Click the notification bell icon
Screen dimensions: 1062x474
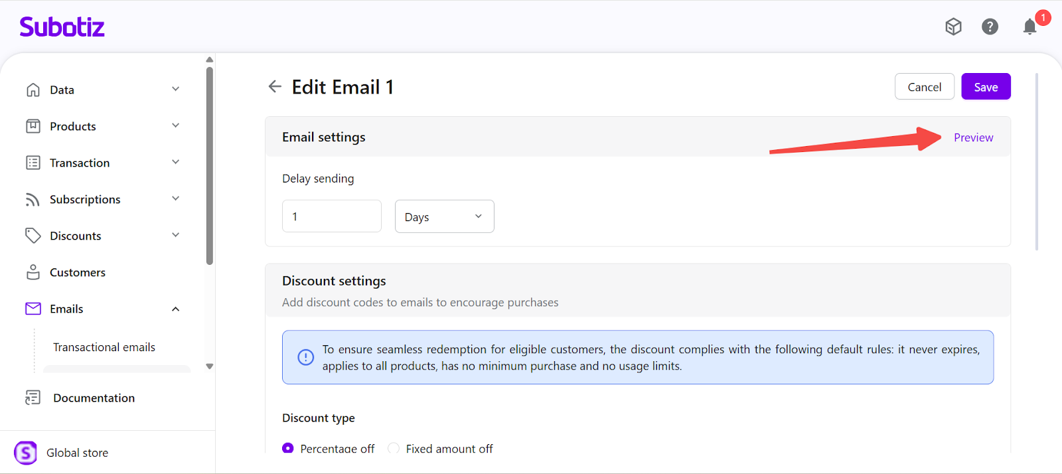click(1029, 27)
